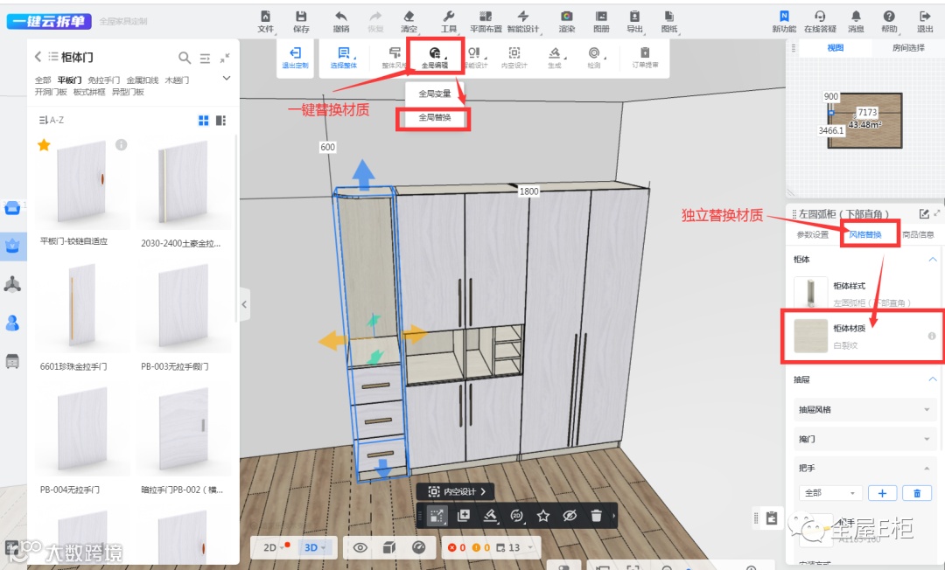Show info for 平板门-铰链自适应 door
The image size is (945, 570).
click(x=121, y=144)
